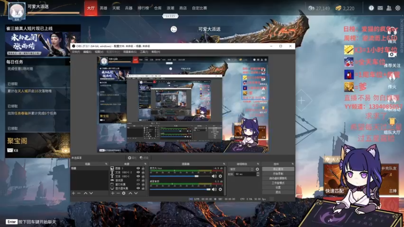Open 聚宝阁 treasure banner
The height and width of the screenshot is (227, 404).
(x=37, y=145)
